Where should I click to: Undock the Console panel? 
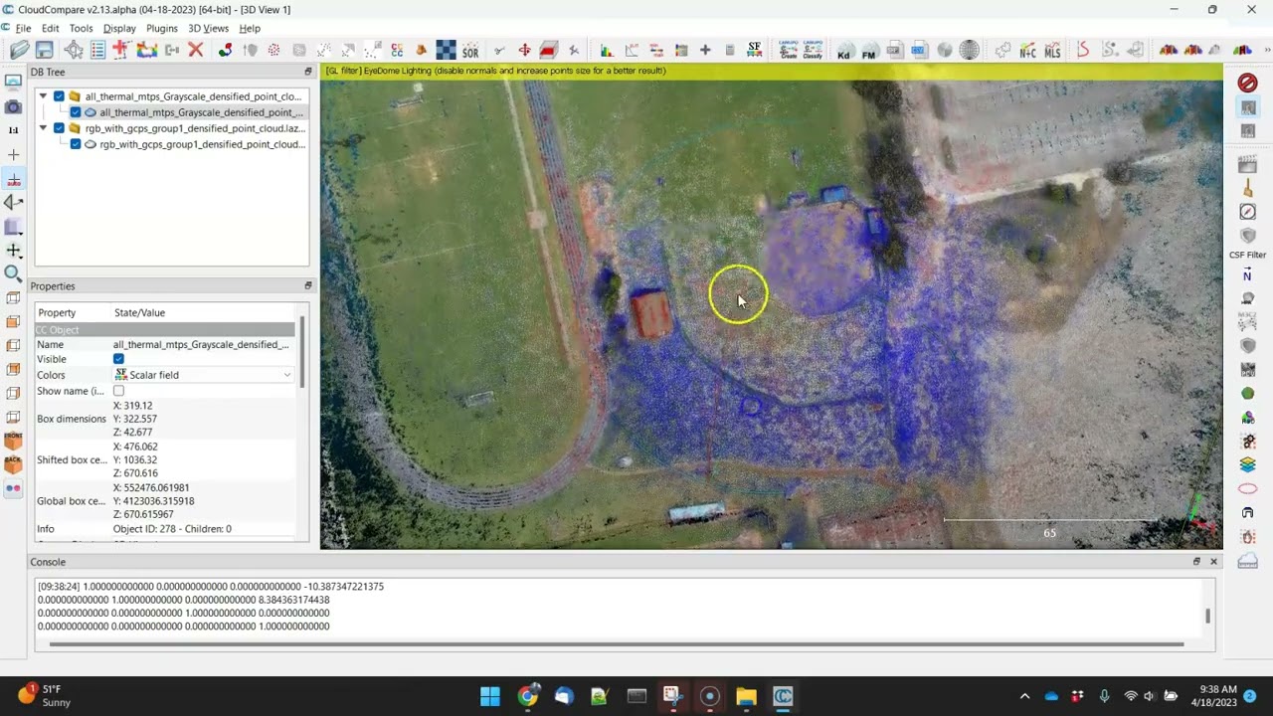point(1196,562)
